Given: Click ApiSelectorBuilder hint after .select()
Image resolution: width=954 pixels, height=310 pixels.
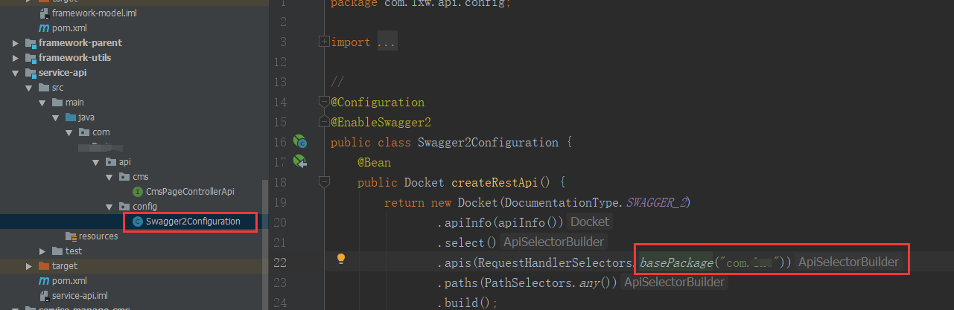Looking at the screenshot, I should point(553,242).
